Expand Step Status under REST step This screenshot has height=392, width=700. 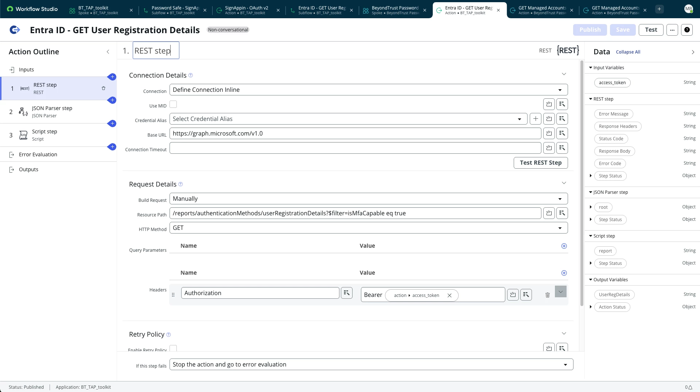[x=591, y=176]
